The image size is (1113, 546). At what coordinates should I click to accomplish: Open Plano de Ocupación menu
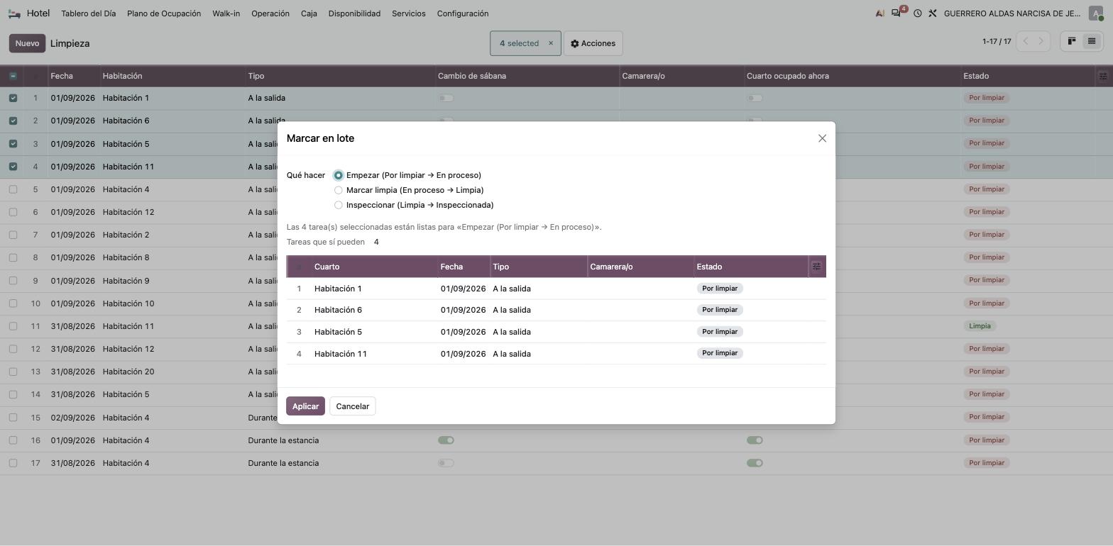(x=164, y=13)
